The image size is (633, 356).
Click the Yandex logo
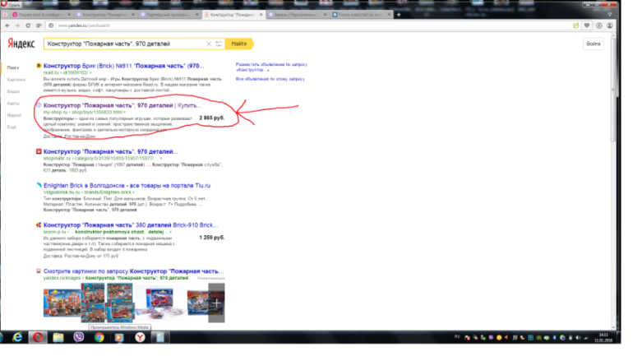point(21,44)
